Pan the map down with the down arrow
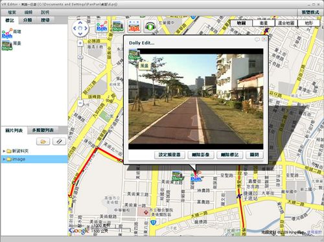 click(x=80, y=34)
